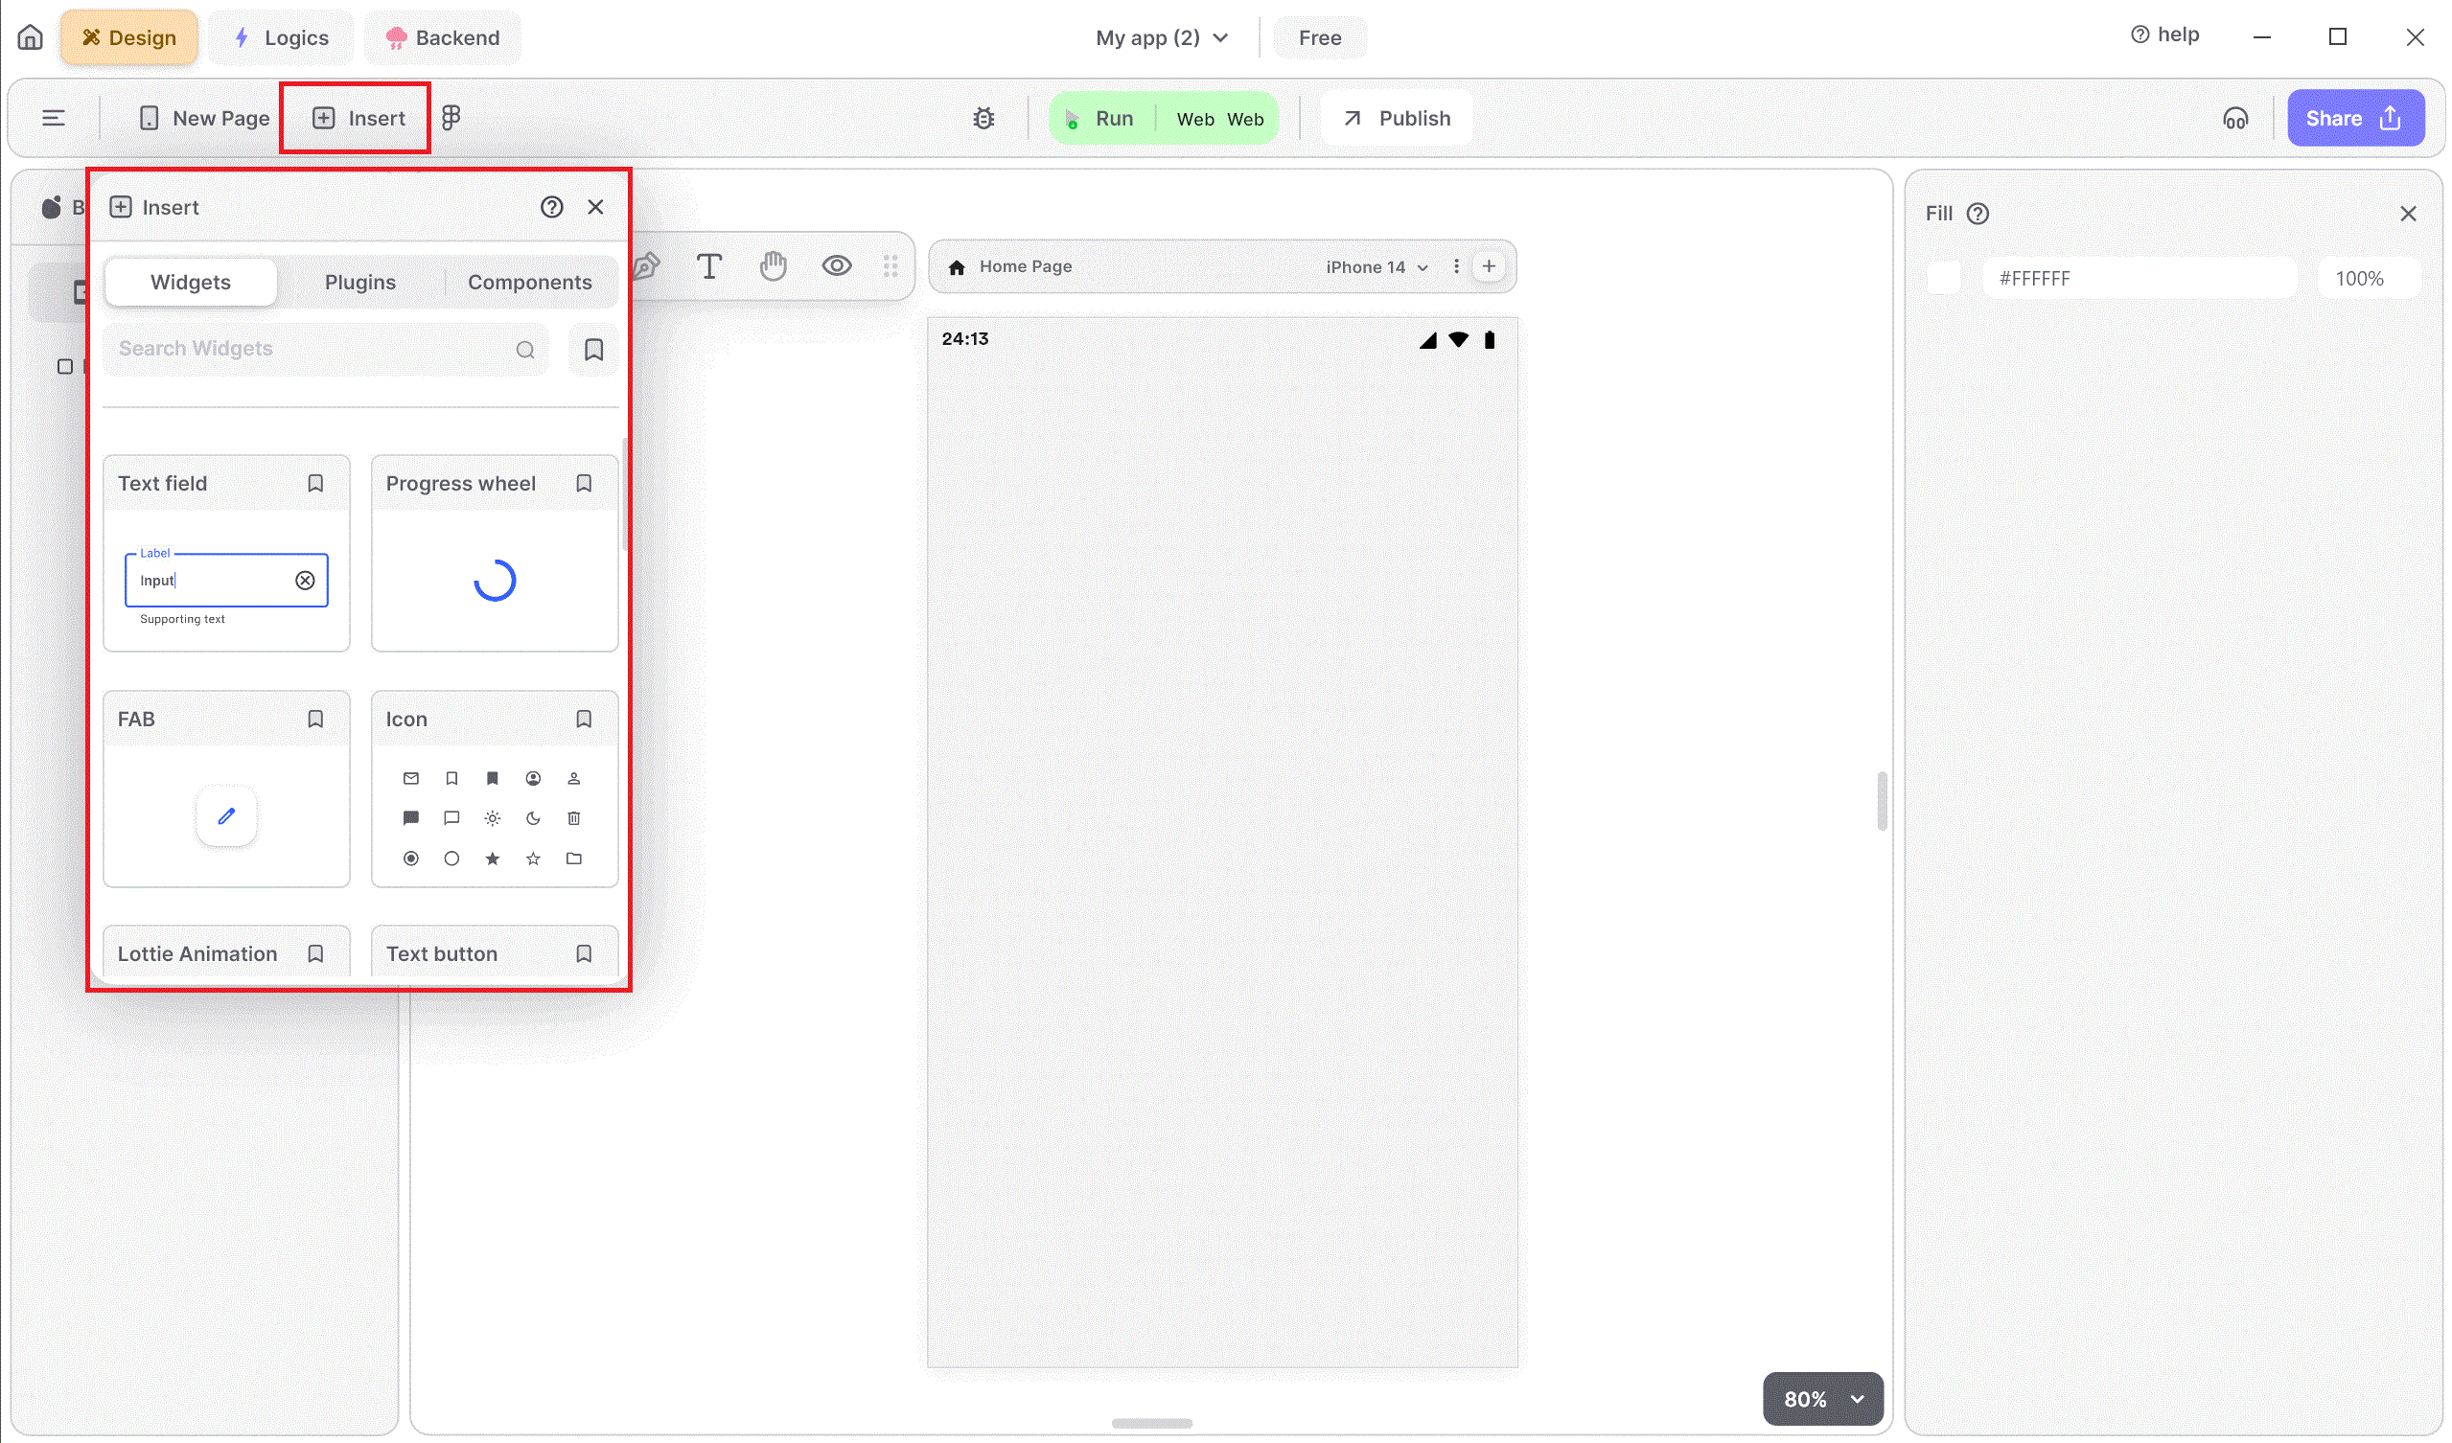This screenshot has height=1443, width=2452.
Task: Click the white Fill color swatch
Action: click(x=1943, y=278)
